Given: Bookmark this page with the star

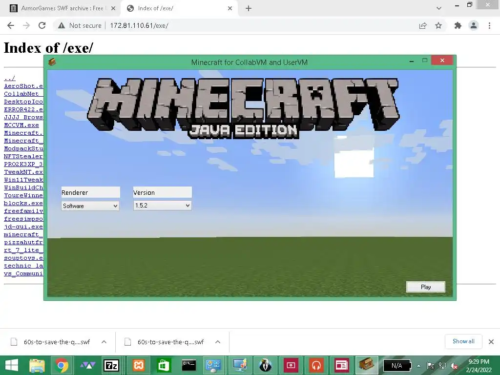Looking at the screenshot, I should (438, 25).
